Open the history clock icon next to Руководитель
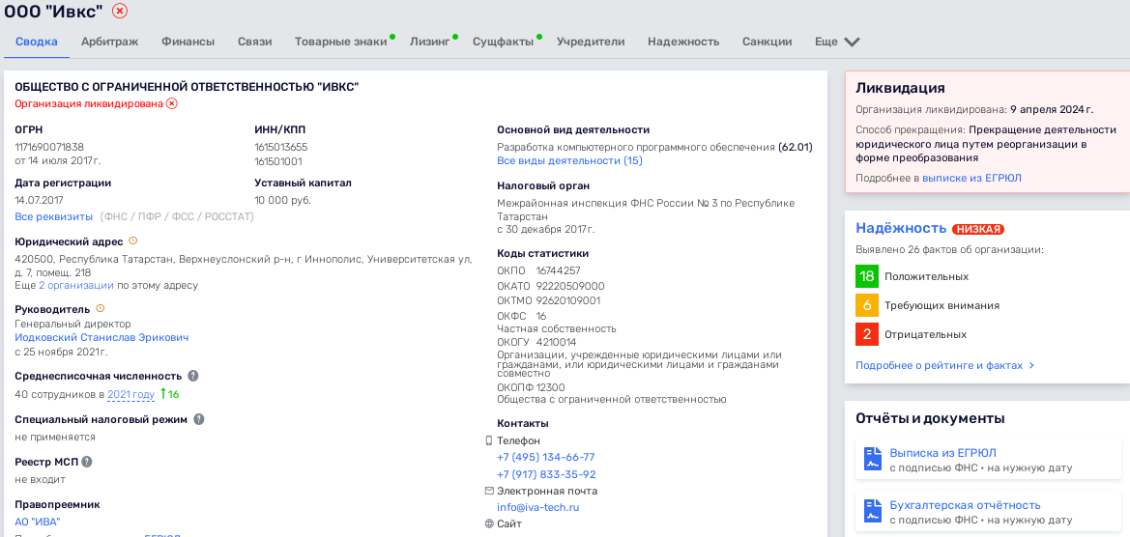This screenshot has height=537, width=1130. coord(101,309)
